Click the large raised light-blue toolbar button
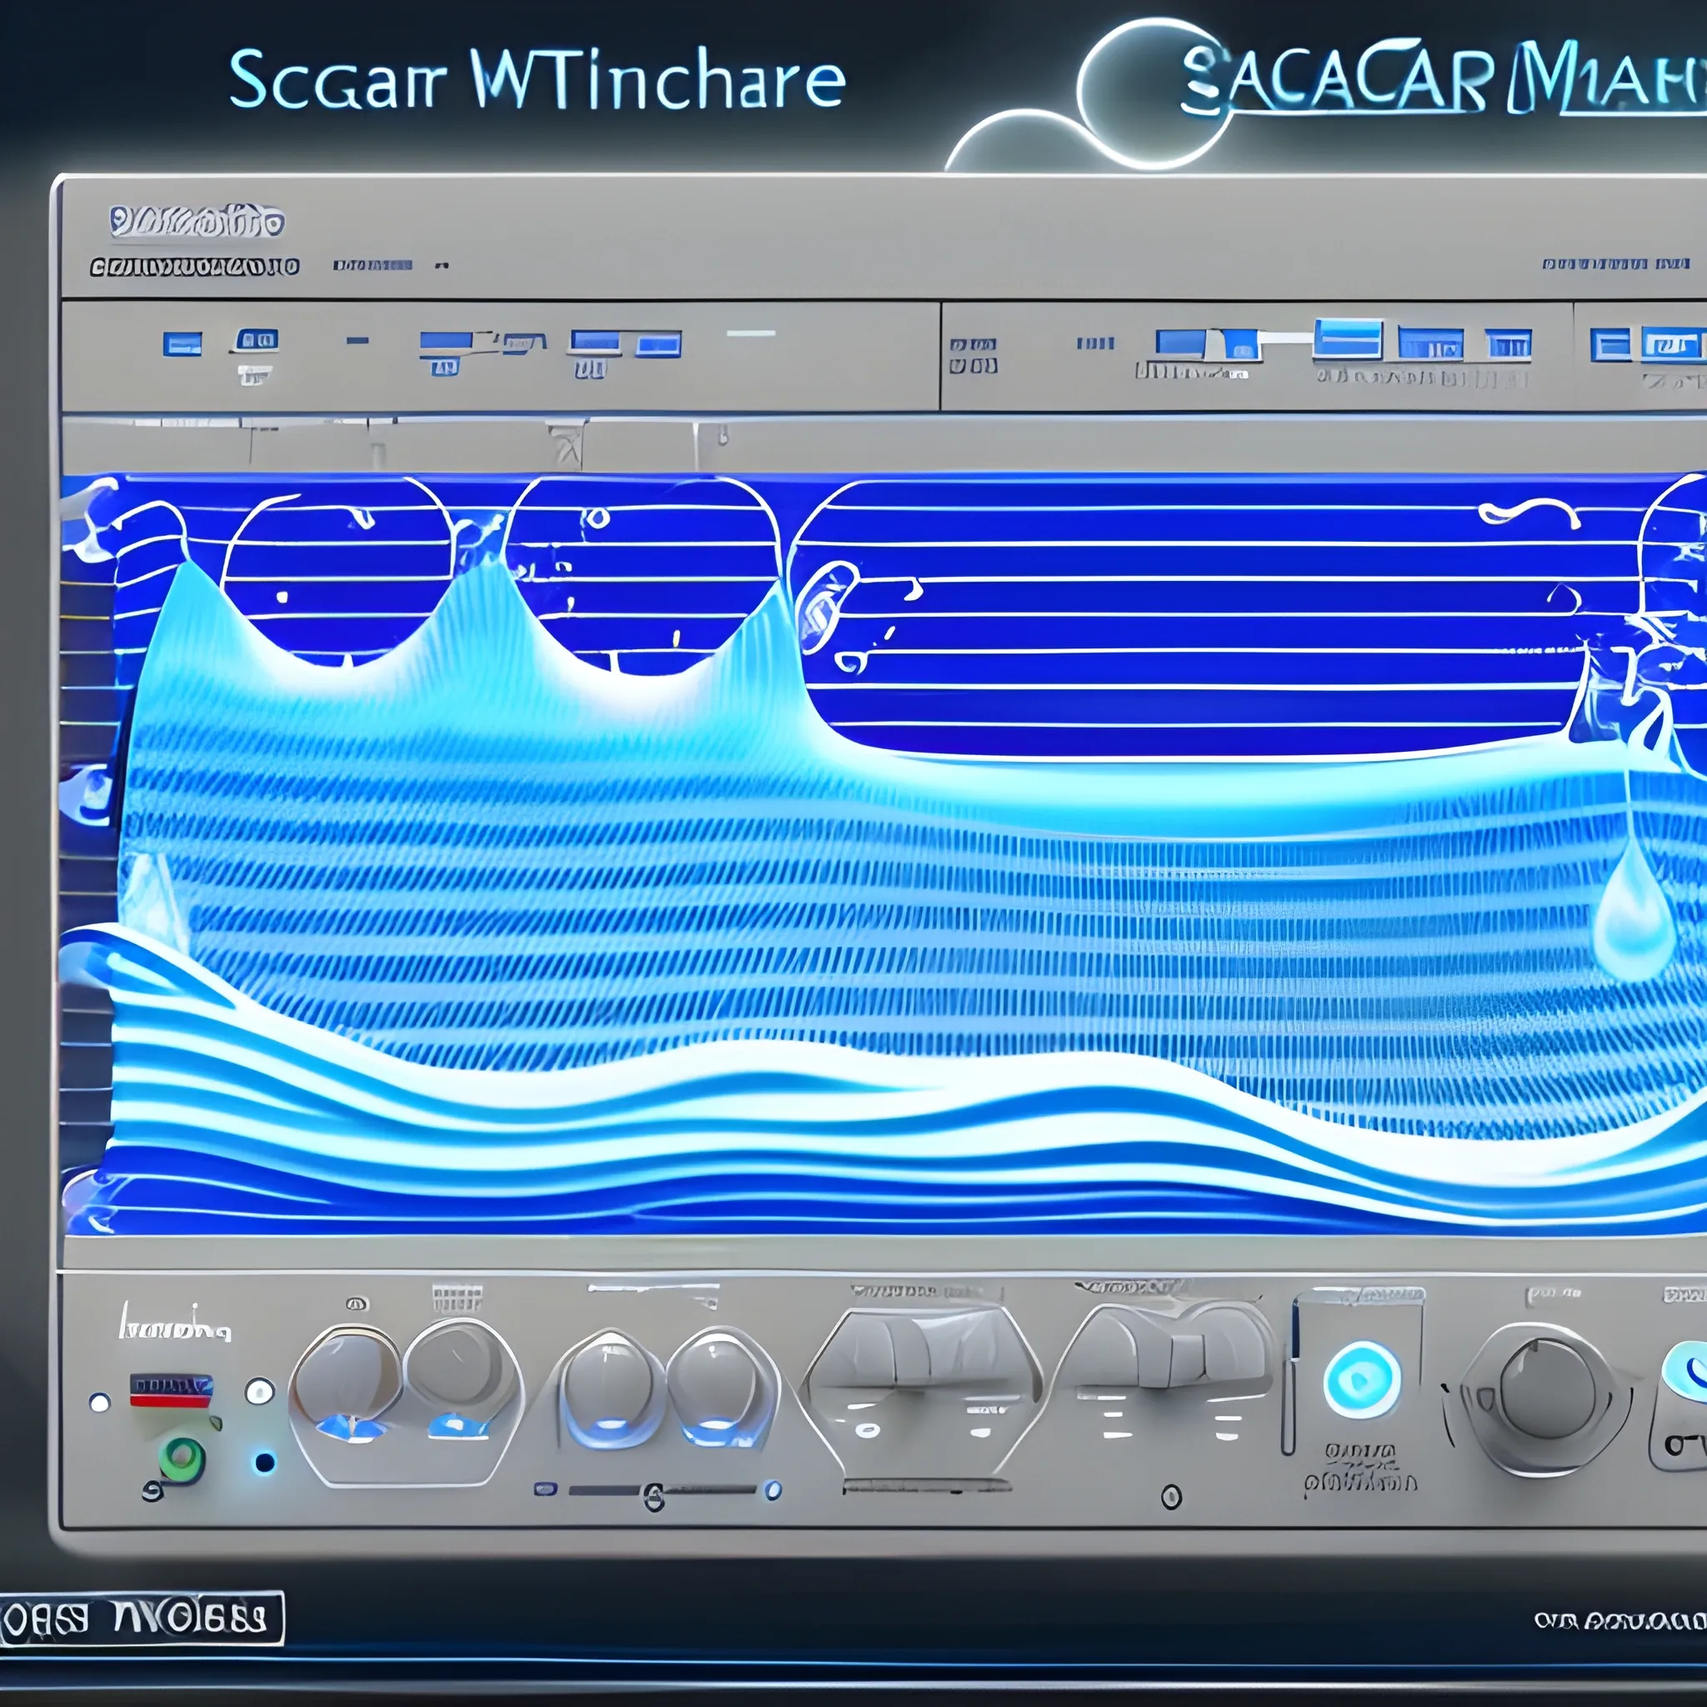1707x1707 pixels. (1348, 339)
